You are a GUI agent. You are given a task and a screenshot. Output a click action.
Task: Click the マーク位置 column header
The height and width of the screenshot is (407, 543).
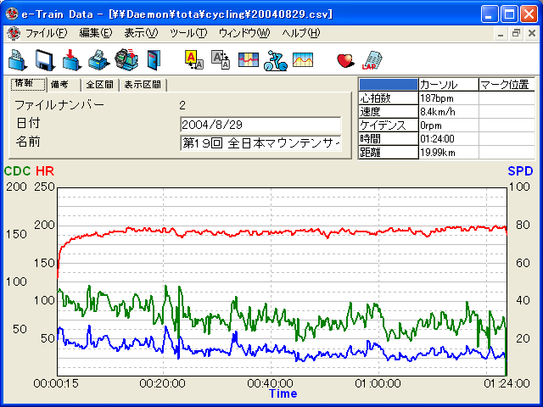pos(504,85)
